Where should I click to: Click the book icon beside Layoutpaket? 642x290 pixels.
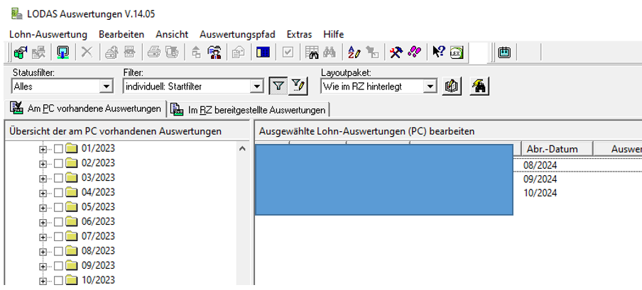[x=451, y=87]
